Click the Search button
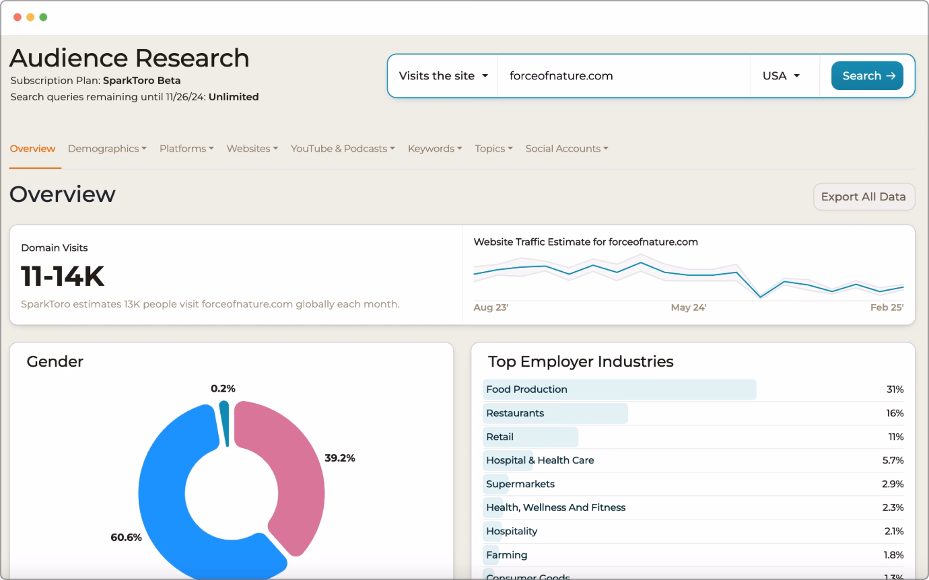This screenshot has width=929, height=580. click(866, 76)
